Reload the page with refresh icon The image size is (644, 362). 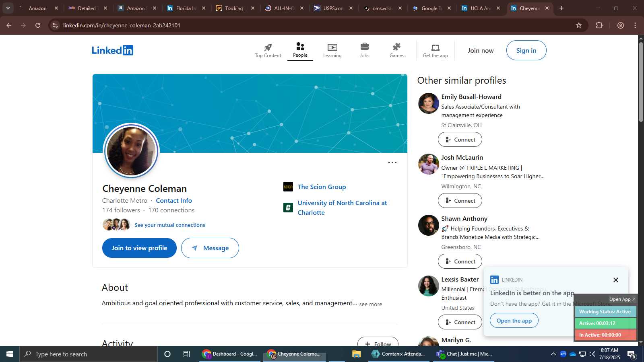point(38,25)
